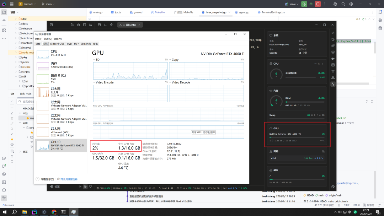384x216 pixels.
Task: Open Chrome from the taskbar
Action: point(54,212)
